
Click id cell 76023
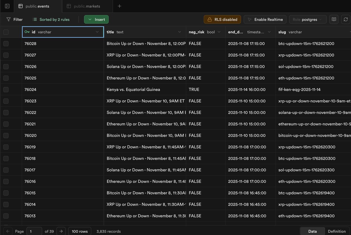coord(63,101)
